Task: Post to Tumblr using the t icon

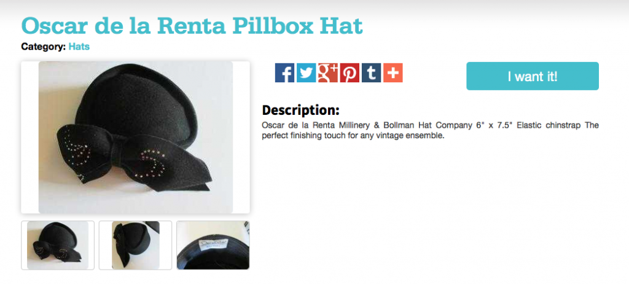Action: pyautogui.click(x=371, y=72)
